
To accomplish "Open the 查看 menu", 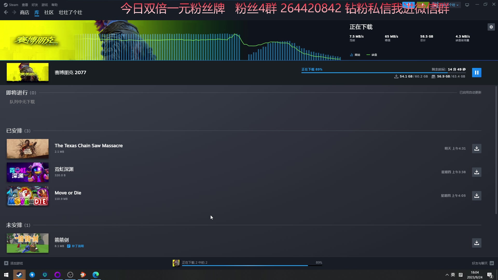I will [x=25, y=5].
